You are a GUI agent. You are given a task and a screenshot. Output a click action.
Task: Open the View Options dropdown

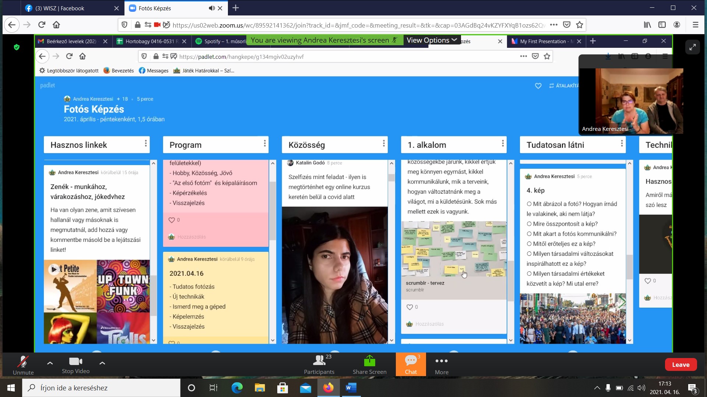[432, 40]
